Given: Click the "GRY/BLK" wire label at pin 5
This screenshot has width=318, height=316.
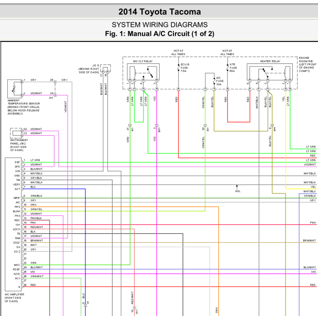Looking at the screenshot, I should click(36, 178).
